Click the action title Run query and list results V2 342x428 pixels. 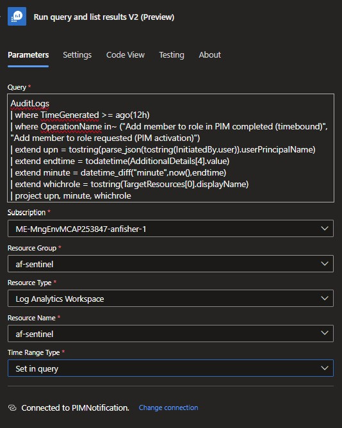pyautogui.click(x=104, y=17)
